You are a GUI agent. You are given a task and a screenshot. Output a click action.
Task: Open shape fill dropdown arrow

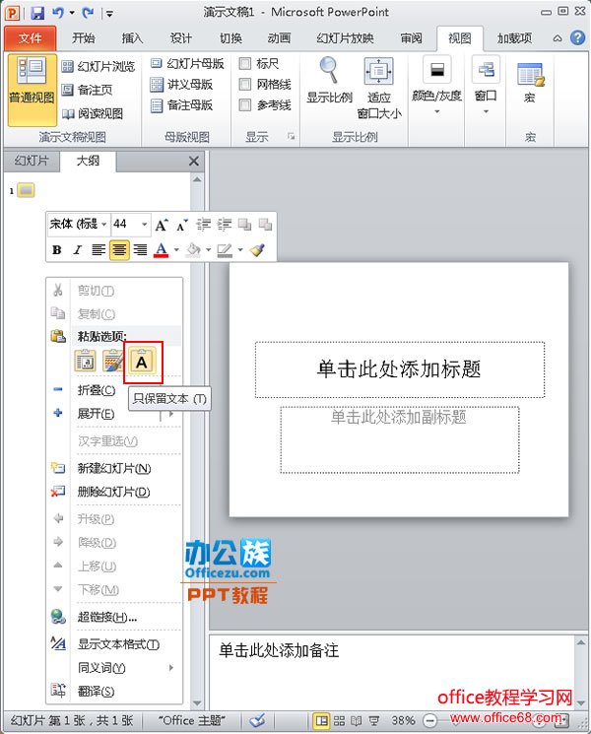pyautogui.click(x=208, y=250)
